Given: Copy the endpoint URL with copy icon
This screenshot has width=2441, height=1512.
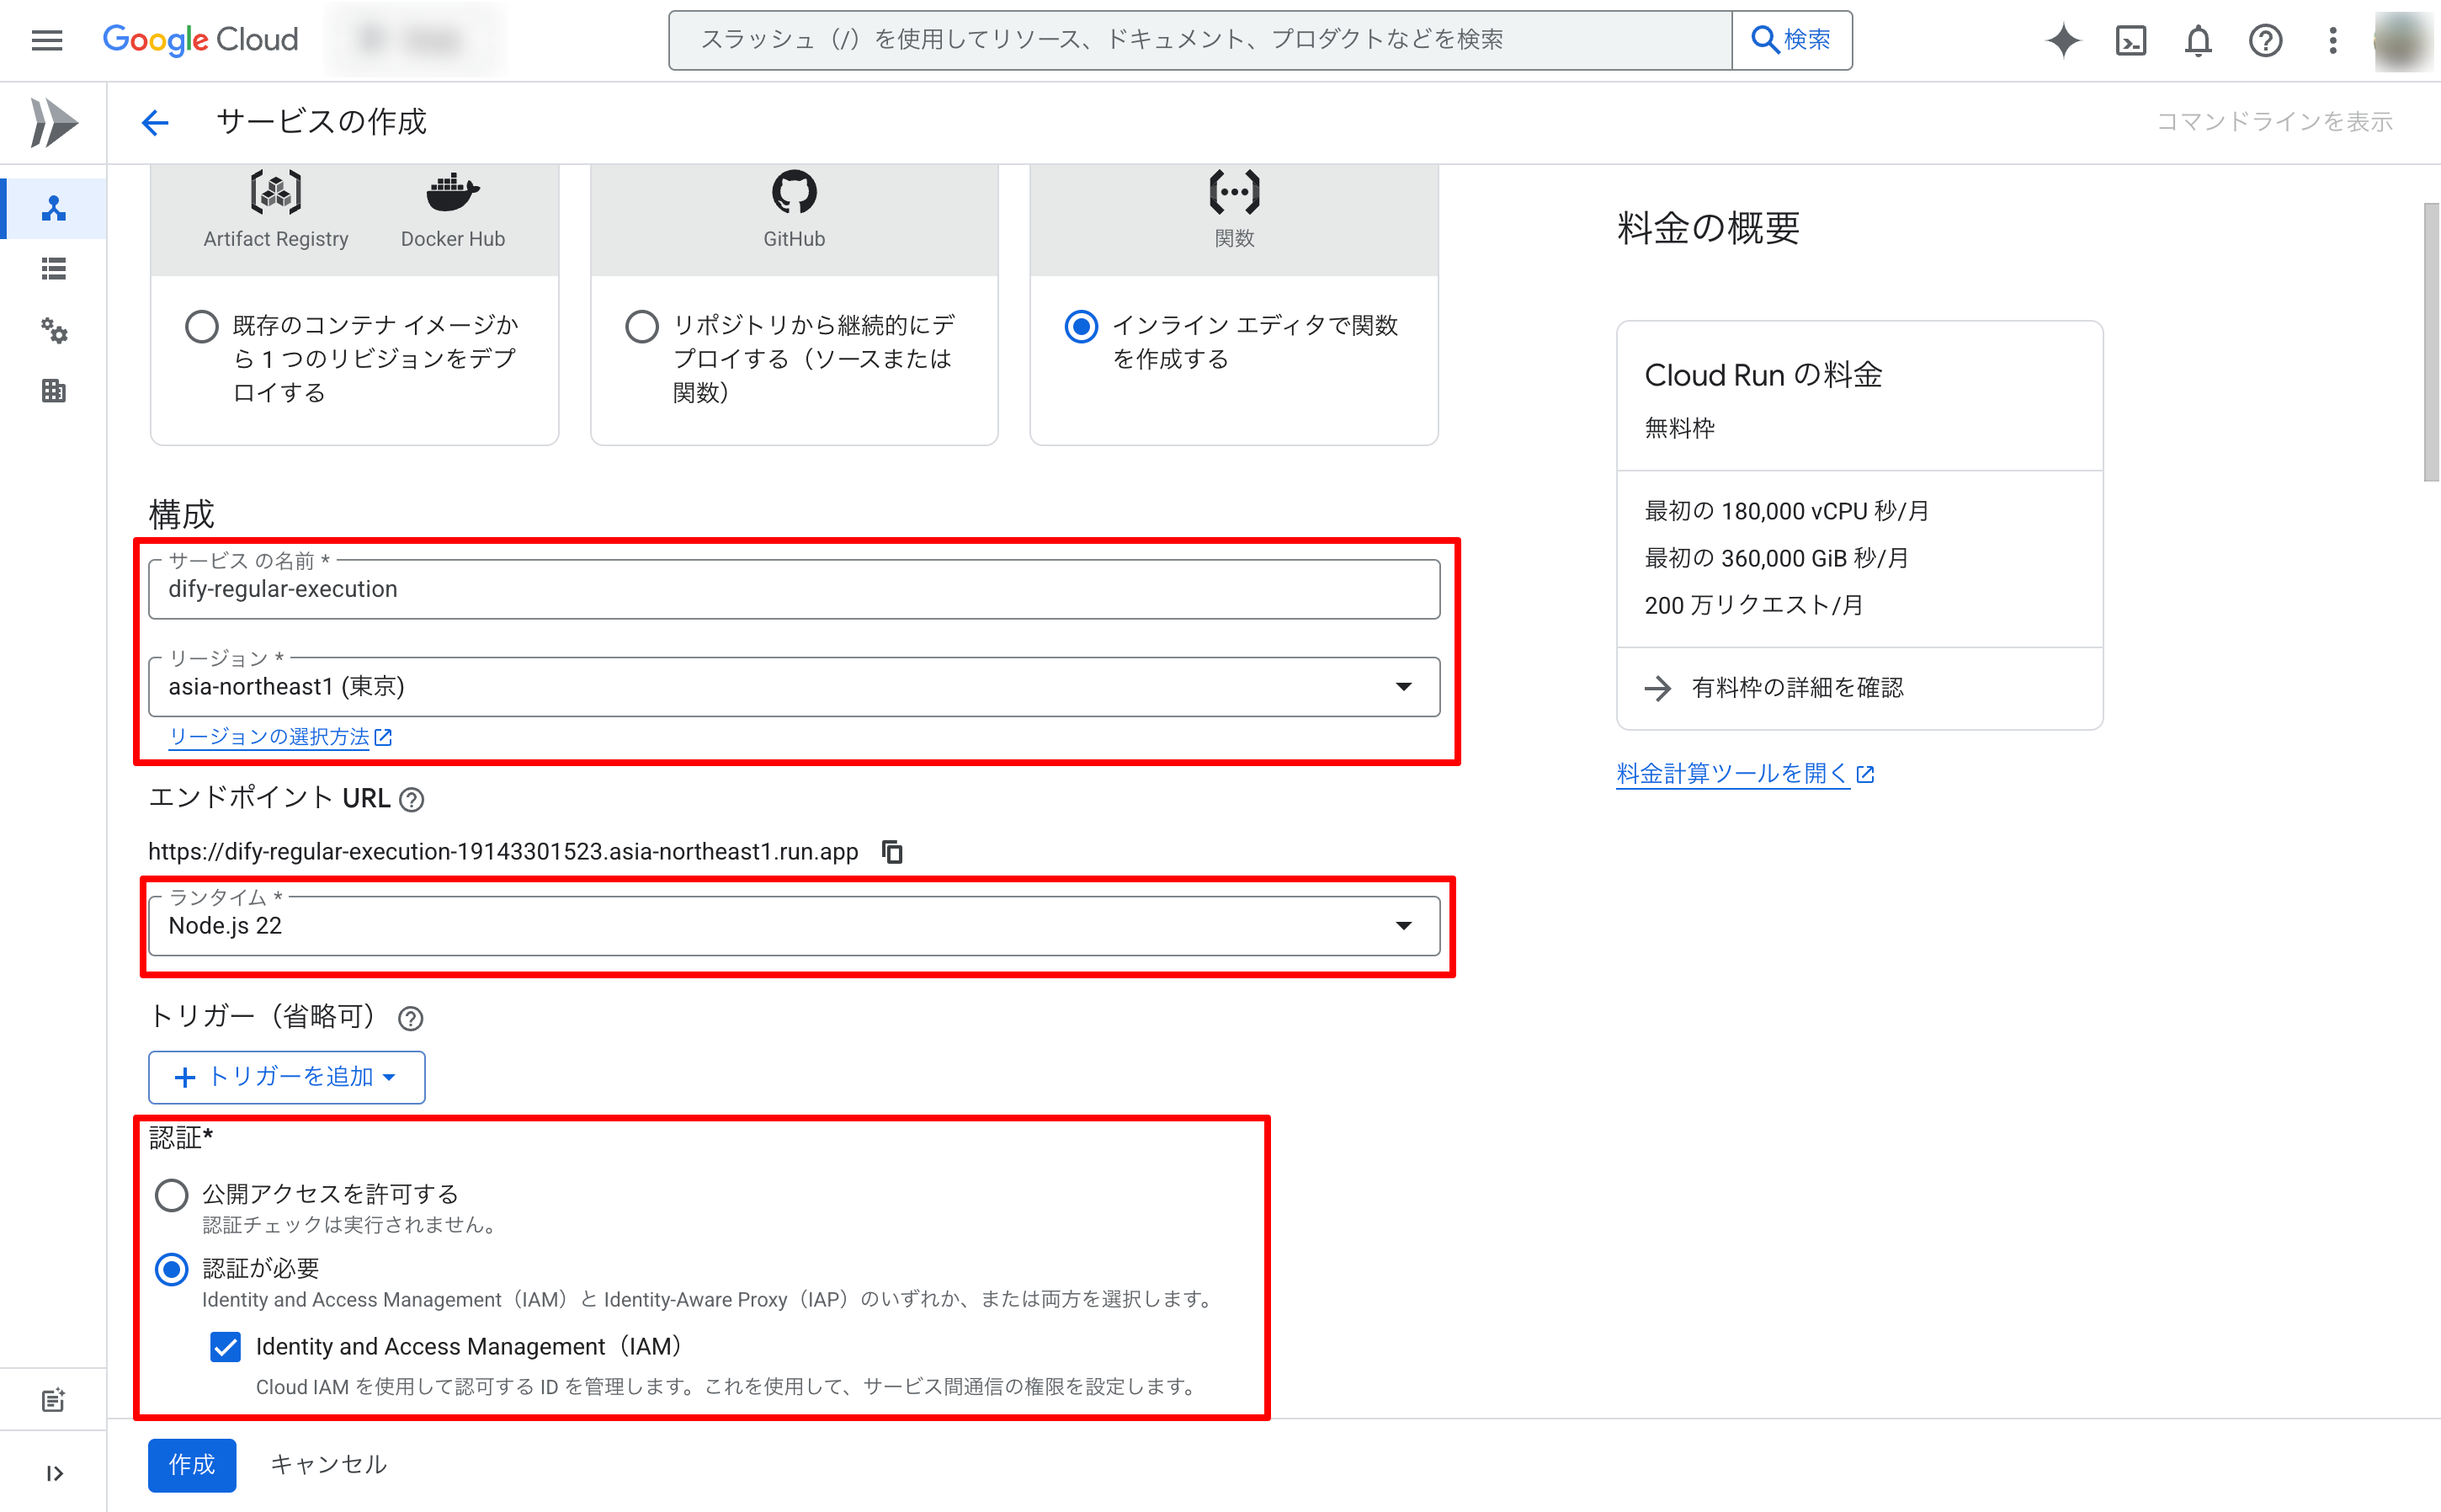Looking at the screenshot, I should coord(891,851).
